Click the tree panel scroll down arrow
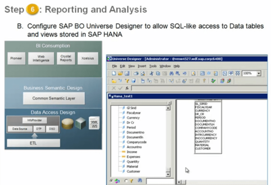This screenshot has width=271, height=185. pos(168,175)
